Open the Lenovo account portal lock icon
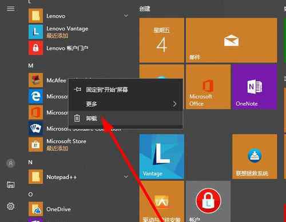The height and width of the screenshot is (222, 286). [35, 48]
